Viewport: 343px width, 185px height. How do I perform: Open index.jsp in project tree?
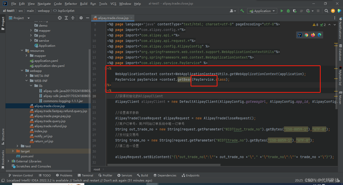pos(41,131)
